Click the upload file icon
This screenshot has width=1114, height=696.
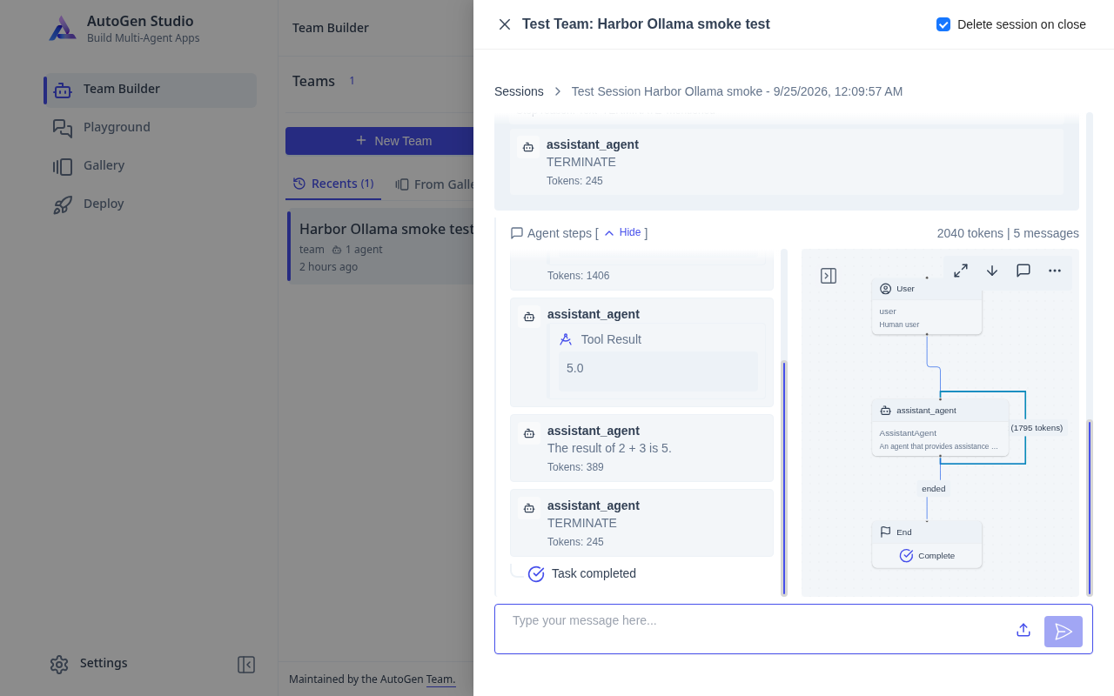1023,631
